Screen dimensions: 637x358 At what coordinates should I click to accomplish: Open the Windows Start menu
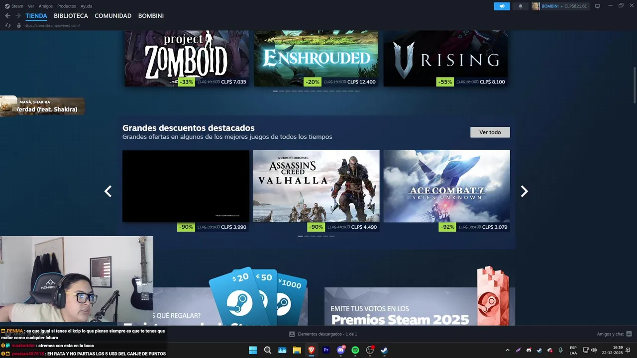point(253,350)
